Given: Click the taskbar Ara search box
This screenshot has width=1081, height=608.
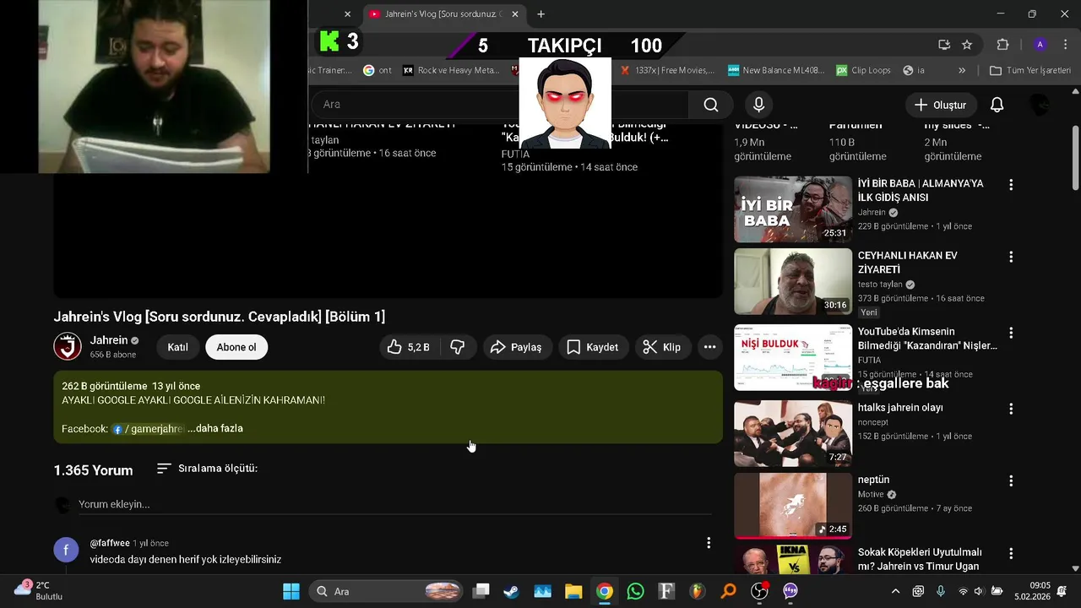Looking at the screenshot, I should 386,591.
